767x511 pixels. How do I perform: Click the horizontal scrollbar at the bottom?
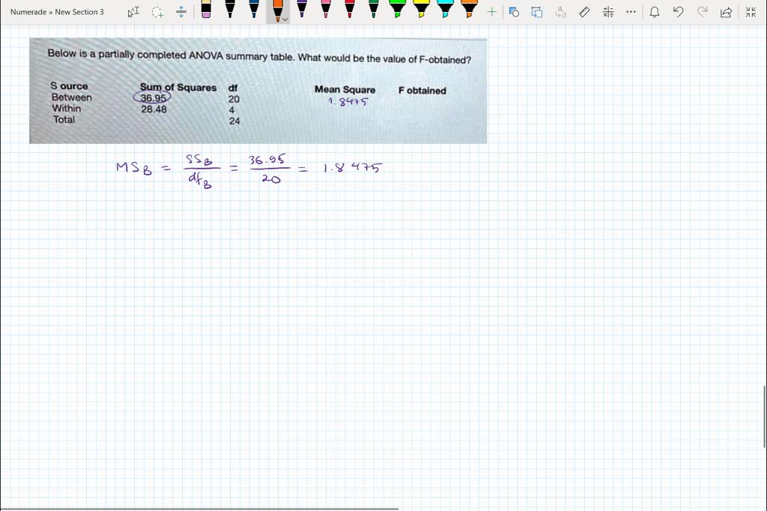click(199, 509)
